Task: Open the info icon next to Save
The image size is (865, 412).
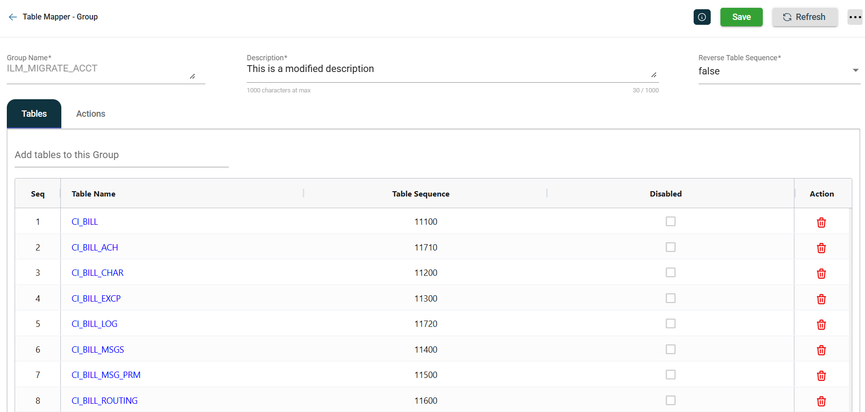Action: pyautogui.click(x=701, y=17)
